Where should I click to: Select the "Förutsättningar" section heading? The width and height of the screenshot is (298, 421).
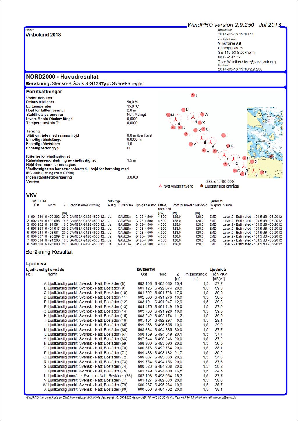[x=44, y=92]
